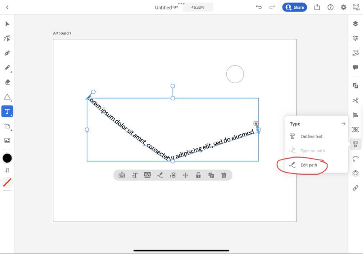Image resolution: width=363 pixels, height=254 pixels.
Task: Adjust font size in context bar
Action: [x=135, y=175]
